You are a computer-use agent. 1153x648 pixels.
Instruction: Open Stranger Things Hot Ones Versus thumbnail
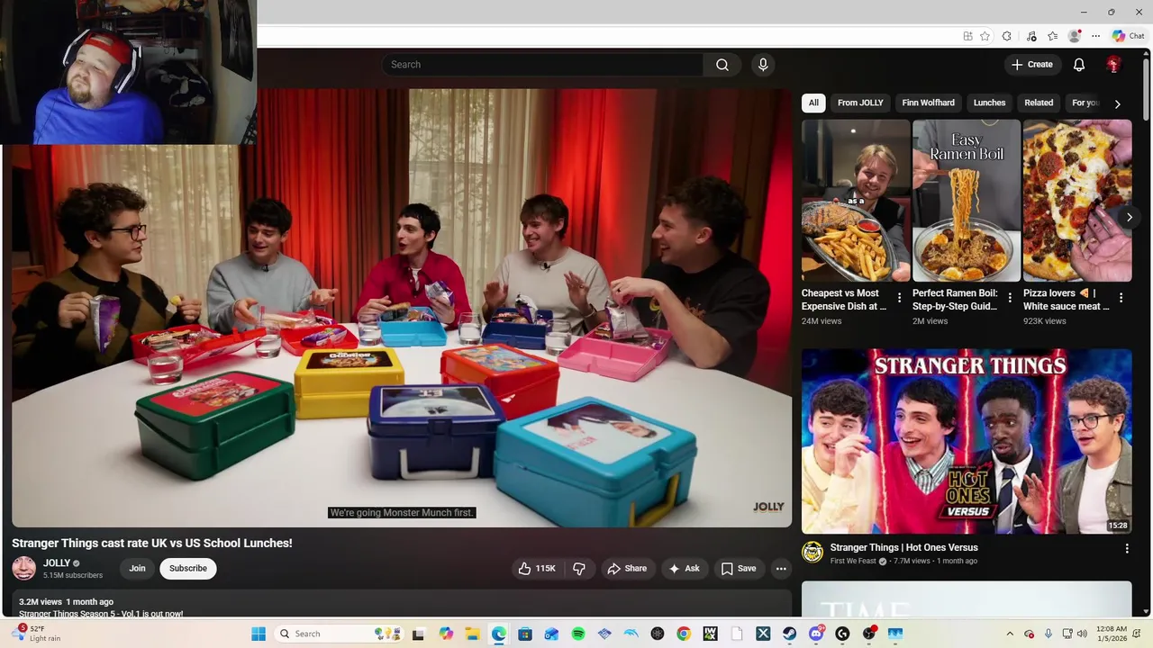[x=967, y=441]
